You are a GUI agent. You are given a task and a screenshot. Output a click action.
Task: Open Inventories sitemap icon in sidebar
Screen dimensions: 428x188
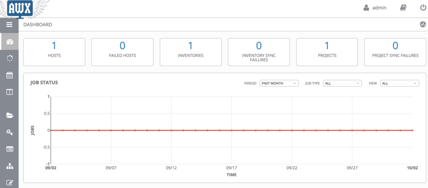pyautogui.click(x=9, y=166)
